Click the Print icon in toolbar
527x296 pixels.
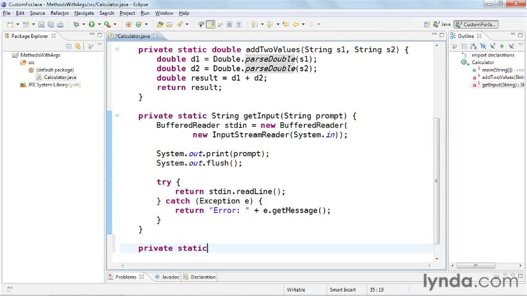(x=60, y=25)
